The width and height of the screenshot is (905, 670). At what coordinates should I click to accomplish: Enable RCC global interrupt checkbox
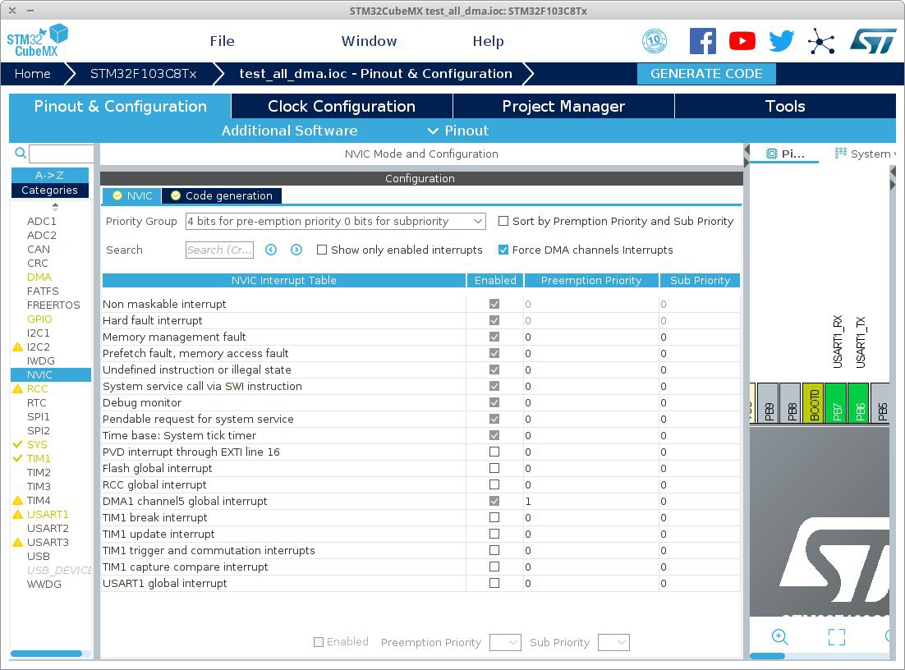(x=494, y=484)
